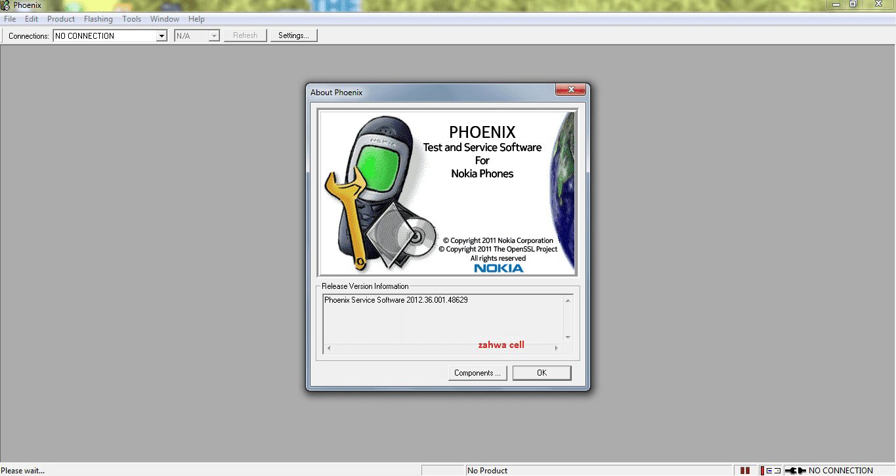The height and width of the screenshot is (476, 896).
Task: Open connection Settings... button
Action: click(x=293, y=35)
